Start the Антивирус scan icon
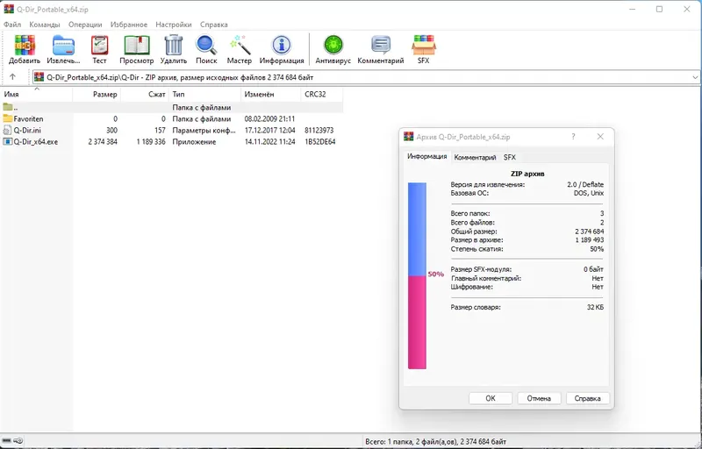 tap(333, 46)
